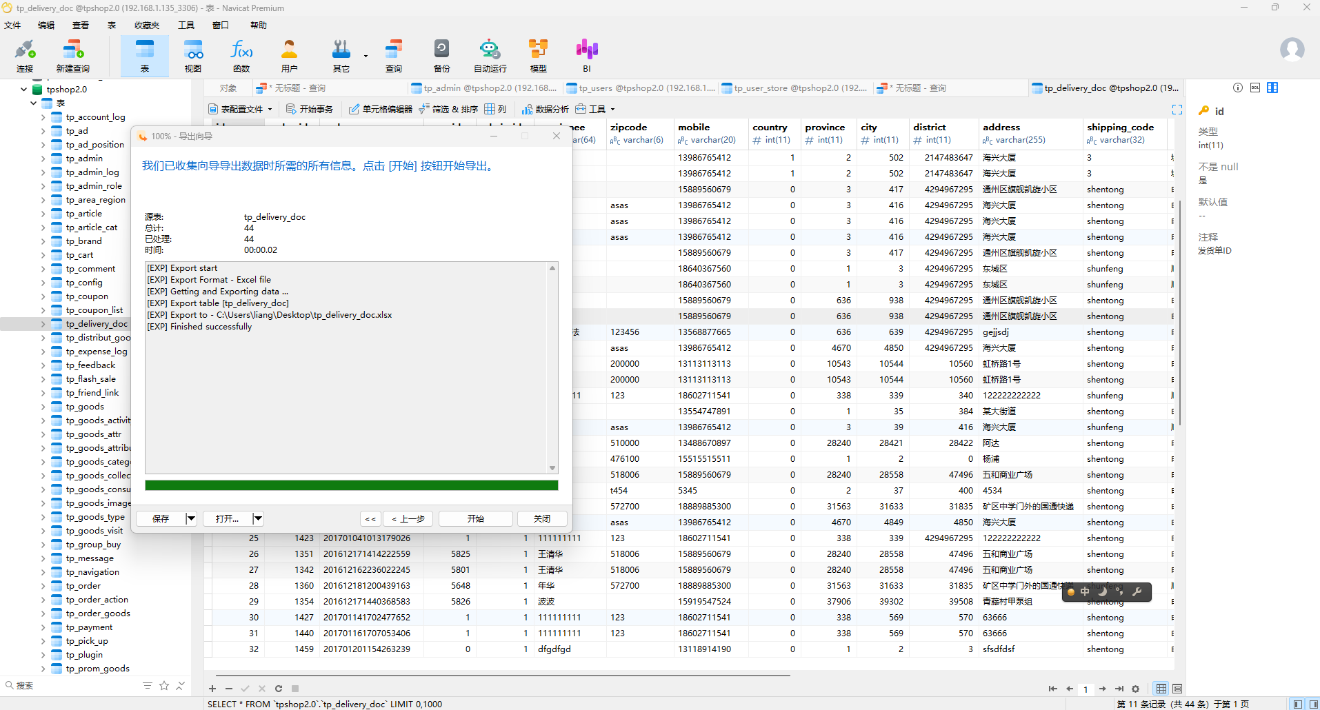
Task: Click 开始事务 in the table toolbar
Action: (310, 109)
